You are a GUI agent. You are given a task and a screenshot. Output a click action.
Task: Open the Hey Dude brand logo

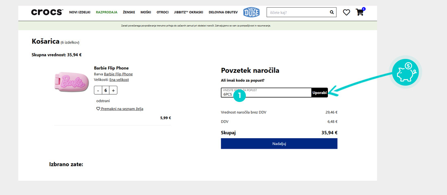point(251,12)
